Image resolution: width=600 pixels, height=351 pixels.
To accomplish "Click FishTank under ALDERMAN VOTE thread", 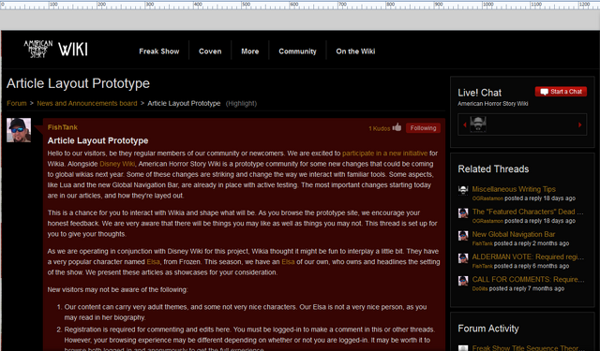I will point(482,266).
